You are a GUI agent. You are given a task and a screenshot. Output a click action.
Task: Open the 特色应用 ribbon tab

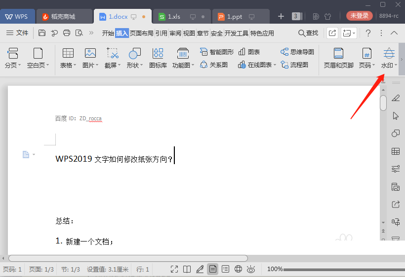(262, 33)
